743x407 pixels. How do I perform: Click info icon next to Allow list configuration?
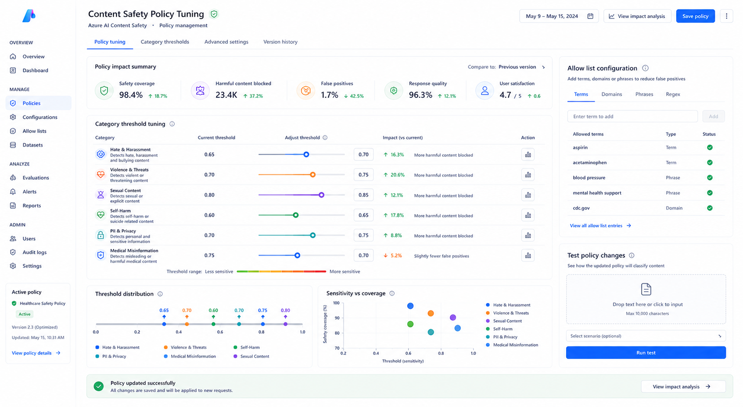(x=645, y=68)
